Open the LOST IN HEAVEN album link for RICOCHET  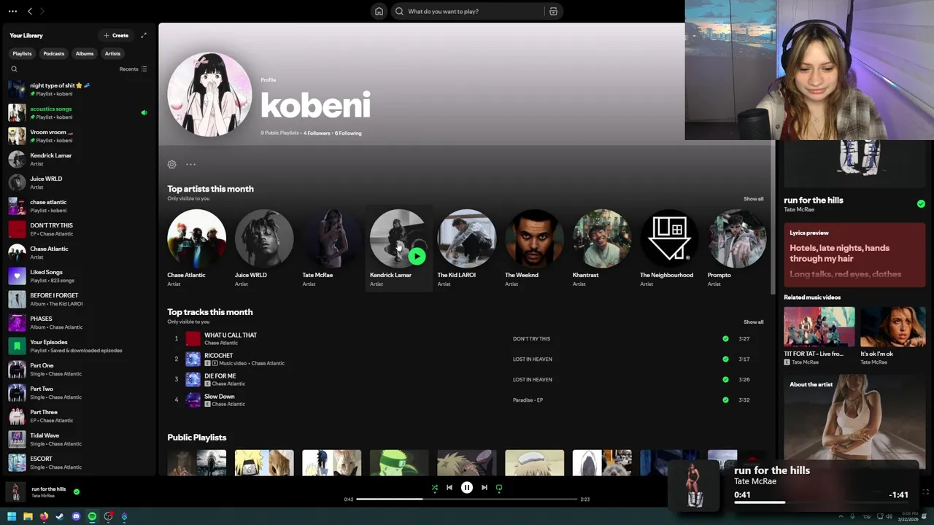pyautogui.click(x=533, y=359)
